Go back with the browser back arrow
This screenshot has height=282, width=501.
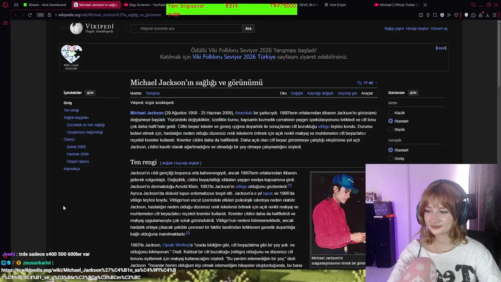point(16,15)
